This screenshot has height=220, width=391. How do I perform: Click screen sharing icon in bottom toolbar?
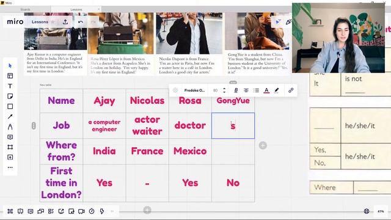click(x=61, y=211)
